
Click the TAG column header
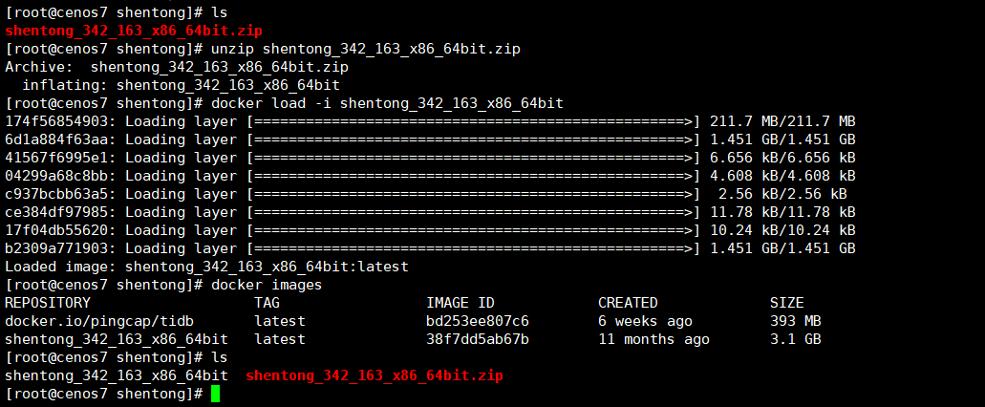(x=267, y=303)
